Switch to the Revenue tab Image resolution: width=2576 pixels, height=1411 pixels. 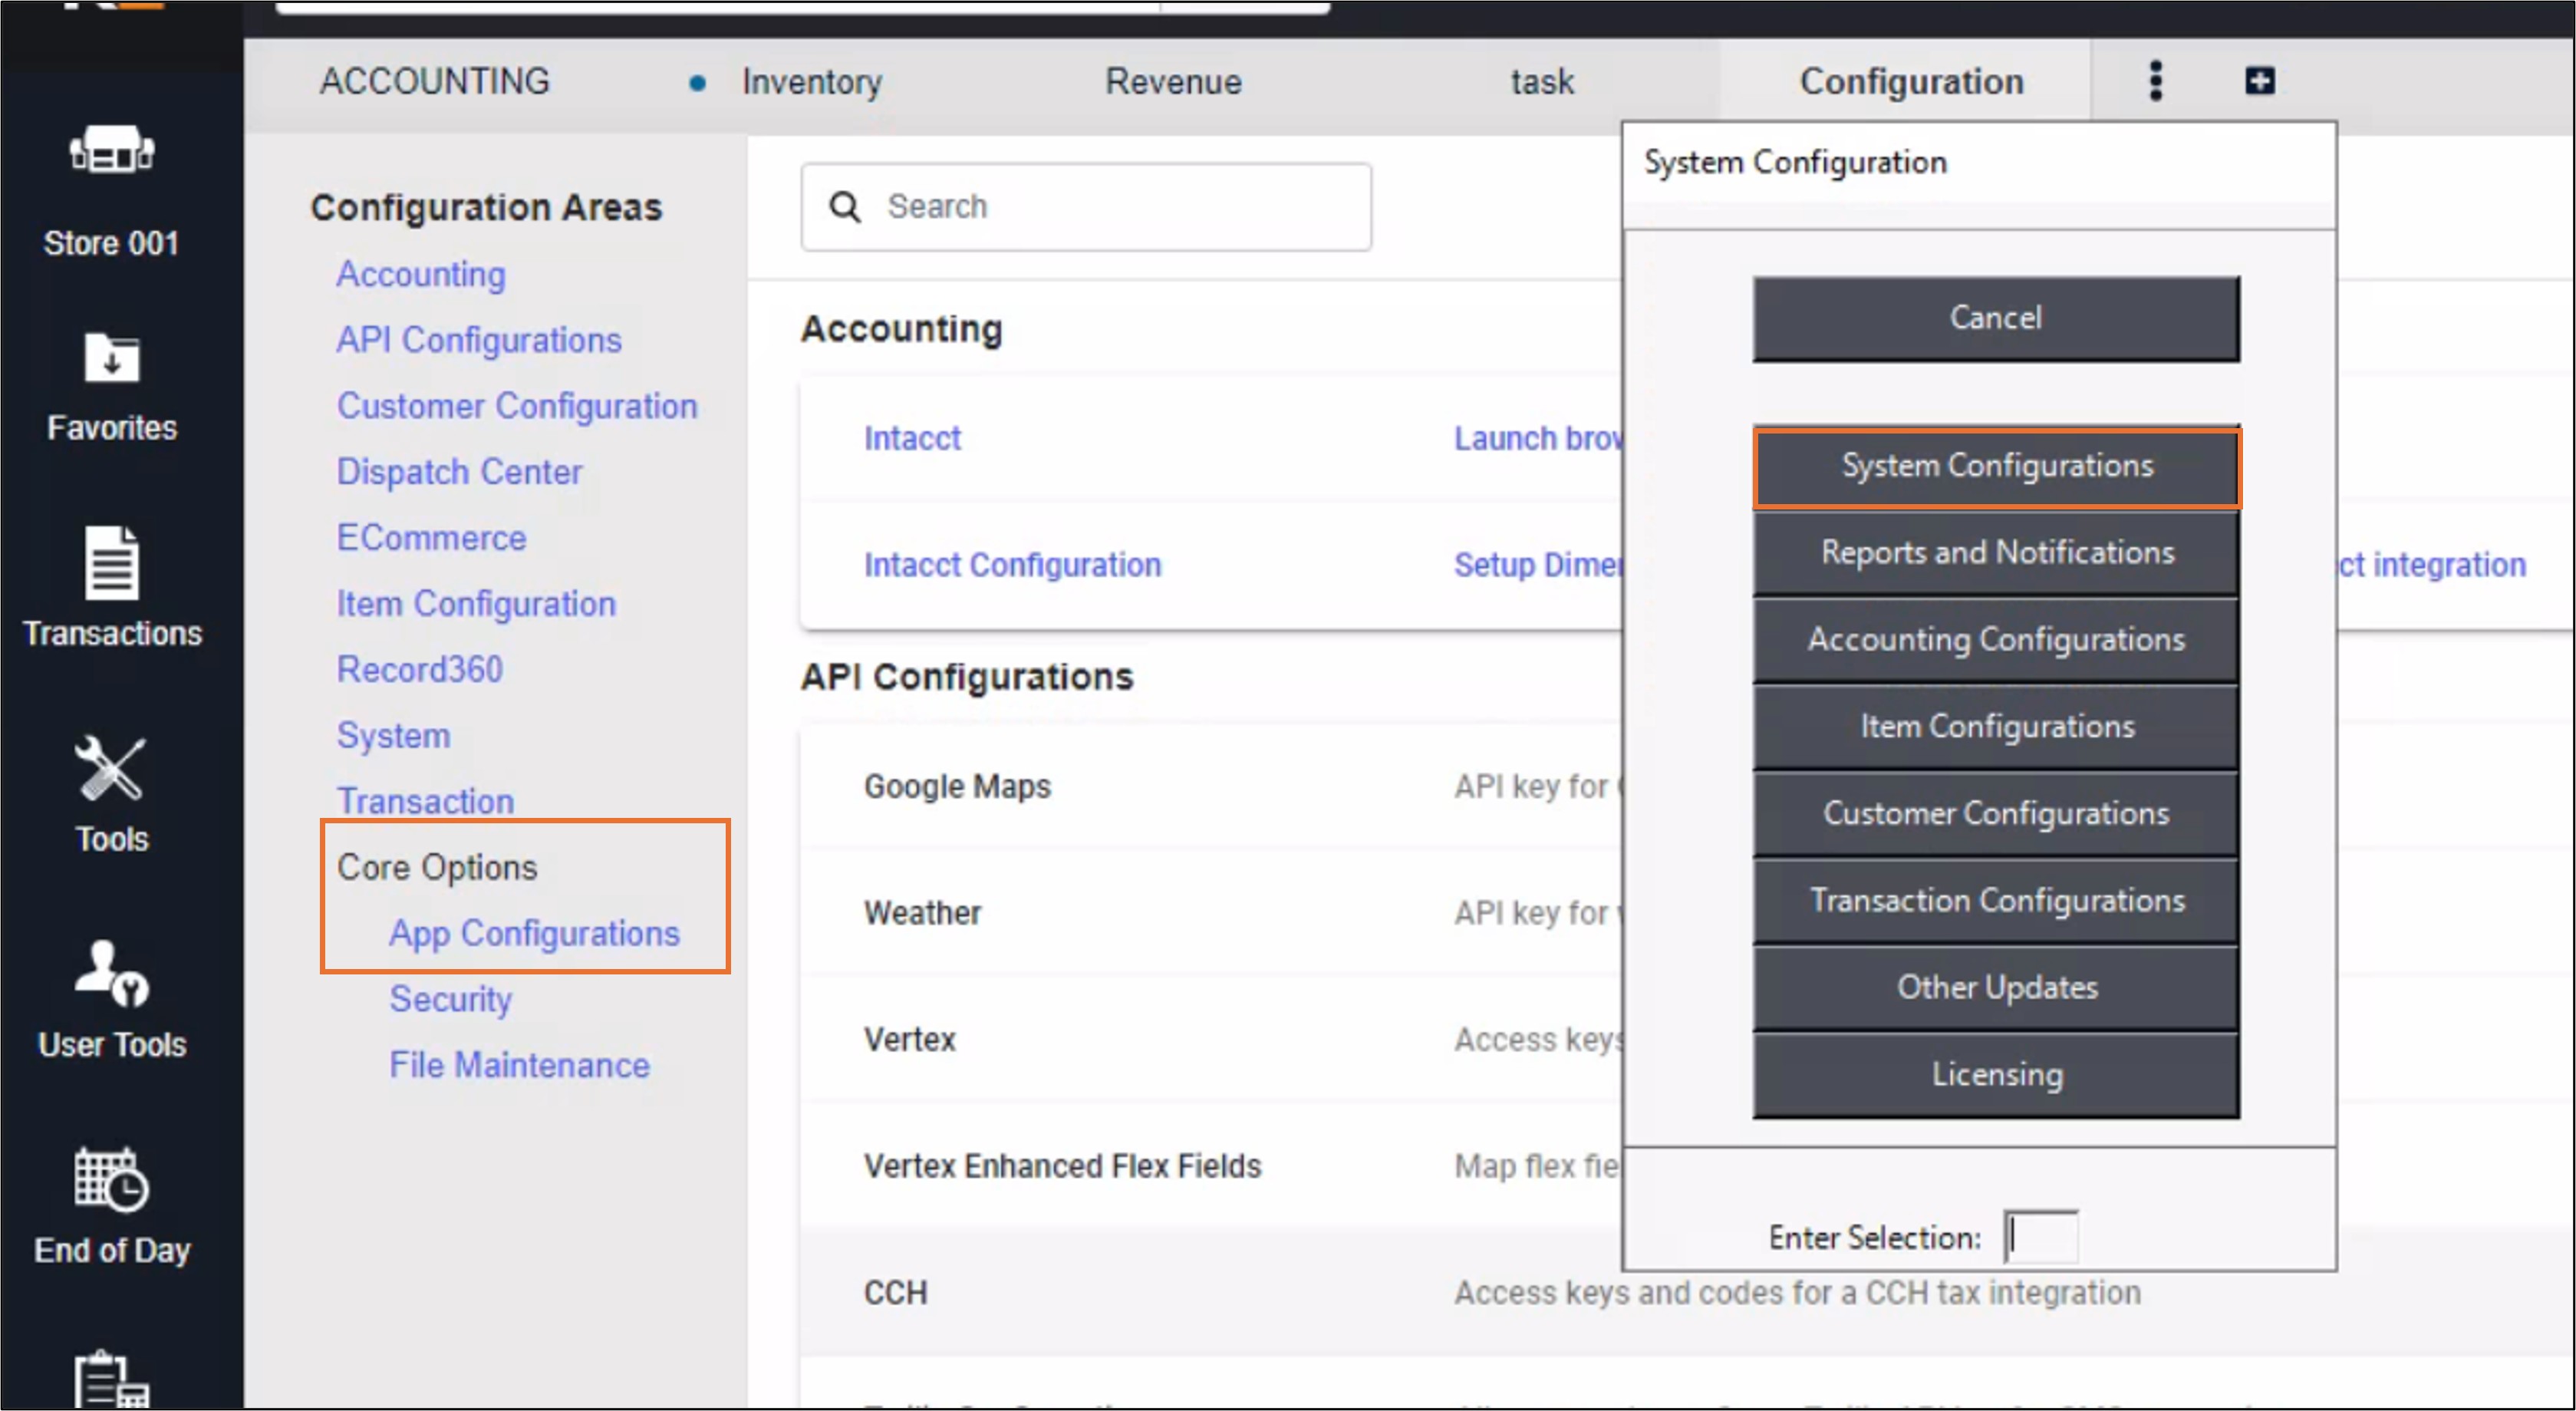click(1172, 82)
